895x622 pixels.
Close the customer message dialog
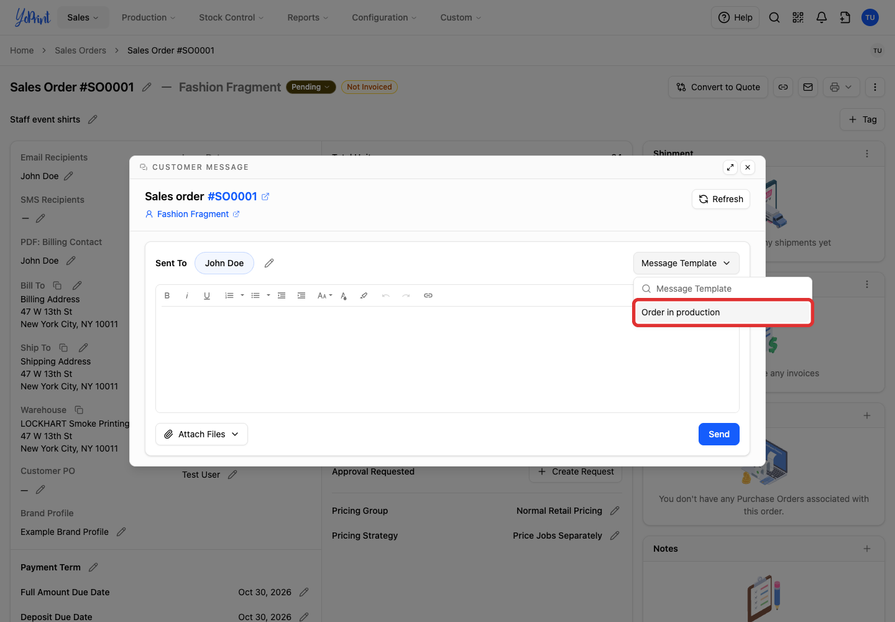[x=748, y=167]
